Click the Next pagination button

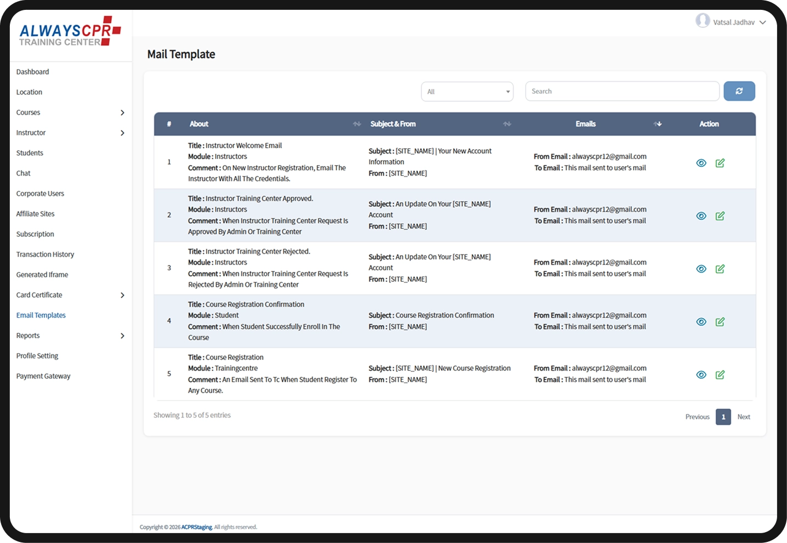[744, 417]
